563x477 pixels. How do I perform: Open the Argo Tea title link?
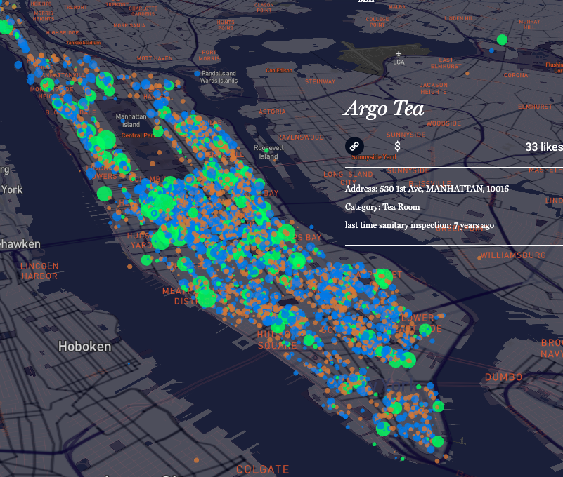pyautogui.click(x=383, y=109)
